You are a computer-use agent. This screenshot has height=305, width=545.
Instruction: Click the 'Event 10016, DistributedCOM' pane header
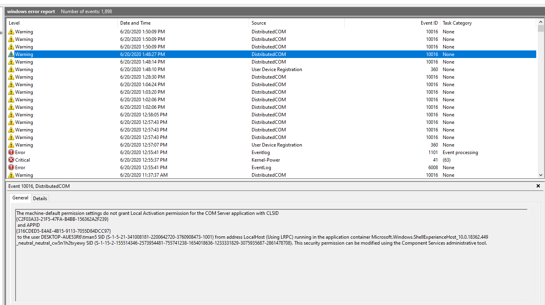click(x=39, y=186)
